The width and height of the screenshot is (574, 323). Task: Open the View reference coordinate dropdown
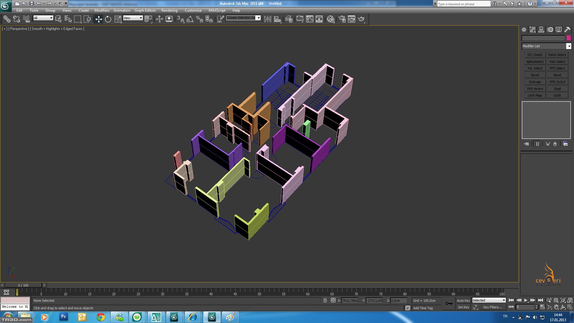tap(133, 18)
